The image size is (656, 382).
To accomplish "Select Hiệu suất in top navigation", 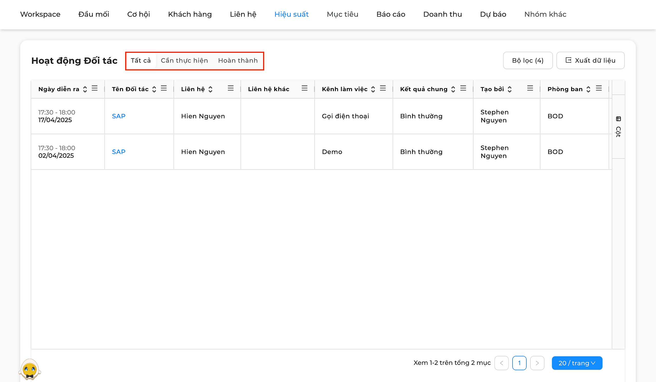I will pos(292,14).
